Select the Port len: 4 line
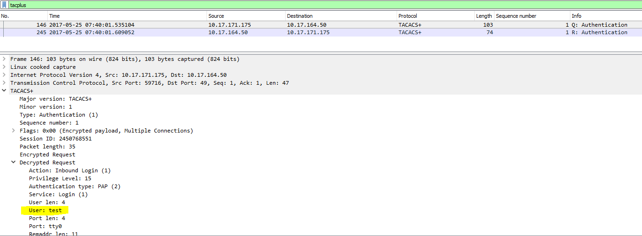This screenshot has width=642, height=236. tap(47, 218)
